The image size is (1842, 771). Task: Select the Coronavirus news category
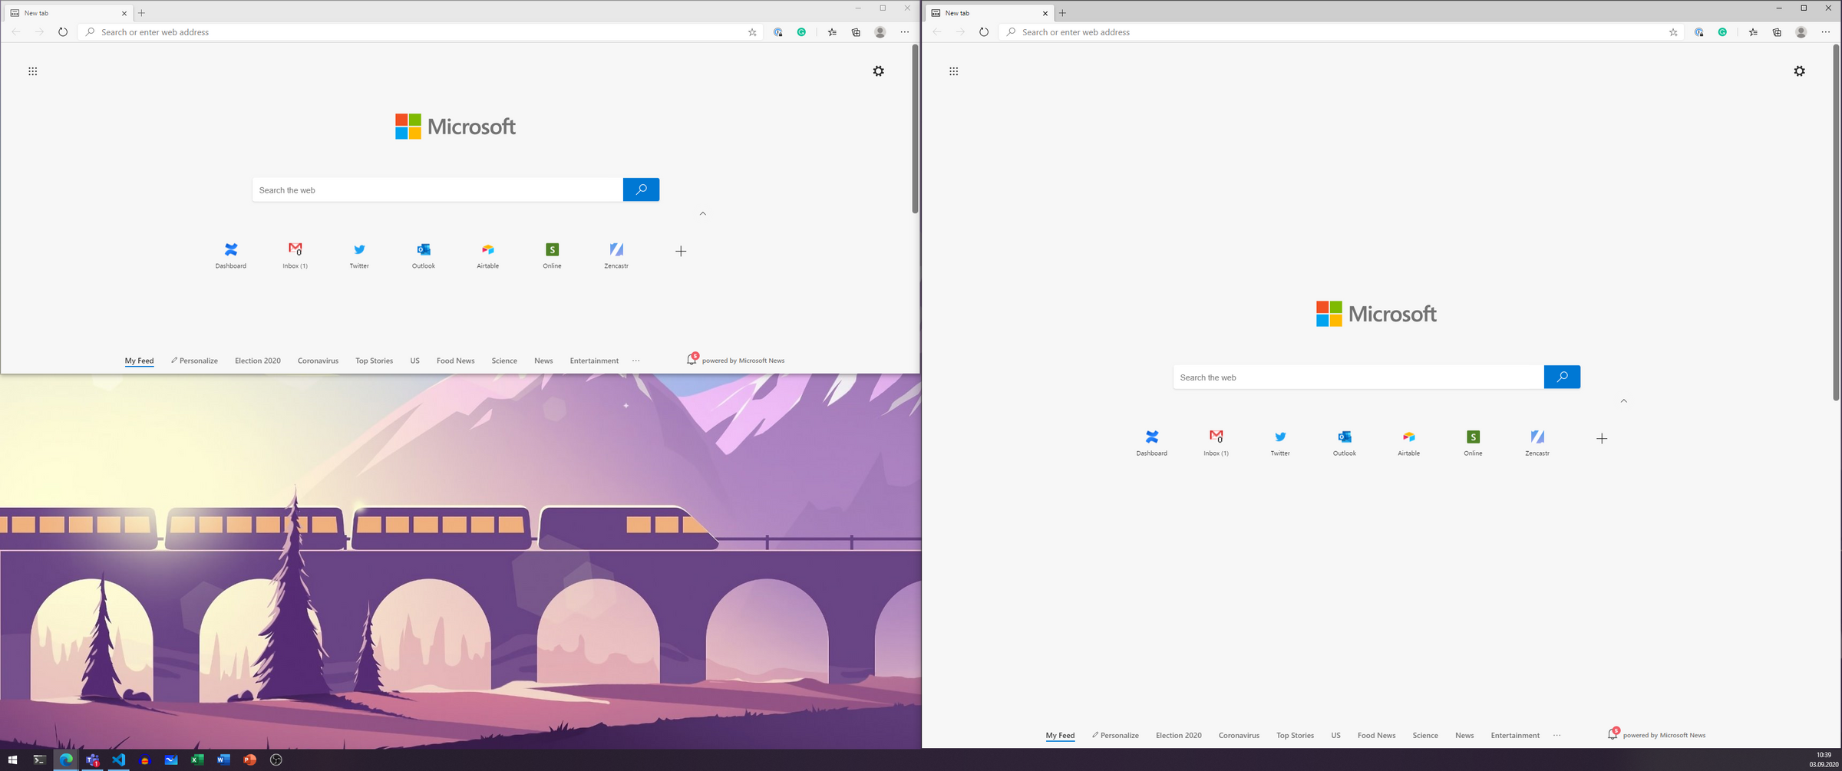click(x=318, y=360)
